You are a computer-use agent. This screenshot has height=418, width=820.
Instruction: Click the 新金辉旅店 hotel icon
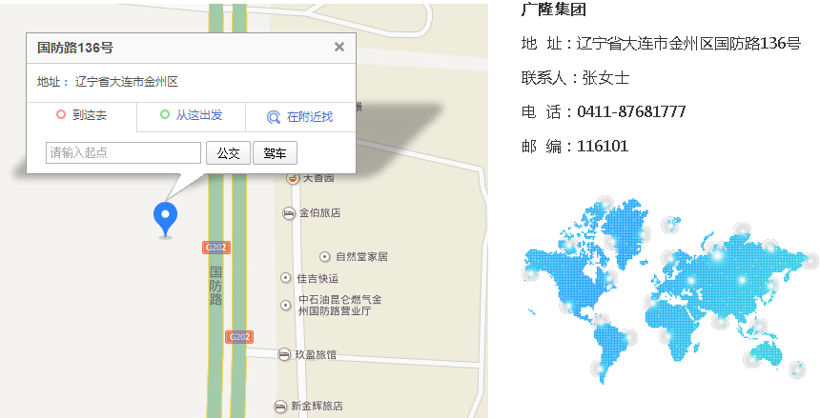point(279,406)
